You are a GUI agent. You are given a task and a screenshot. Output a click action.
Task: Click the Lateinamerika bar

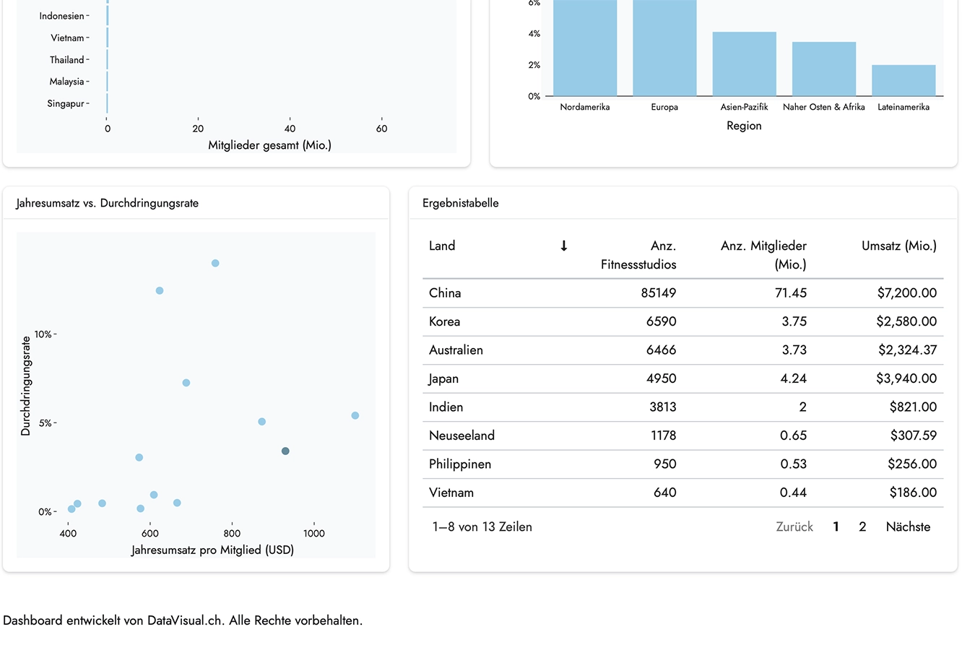tap(903, 81)
